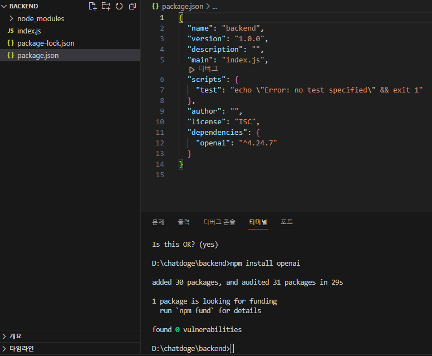Click the "backend" name value
Screen dimensions: 432x356
point(241,28)
